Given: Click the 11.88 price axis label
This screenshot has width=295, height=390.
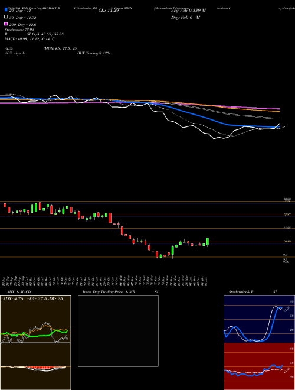Looking at the screenshot, I should (287, 227).
